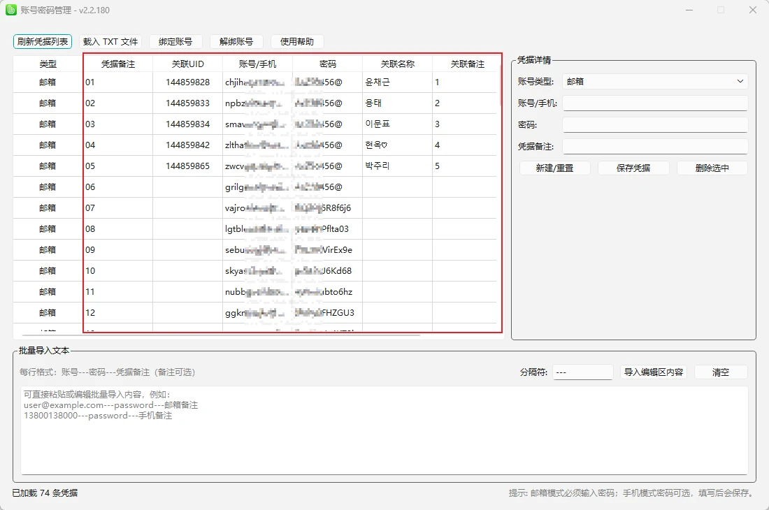Click the app logo icon in title bar
769x510 pixels.
click(x=10, y=10)
